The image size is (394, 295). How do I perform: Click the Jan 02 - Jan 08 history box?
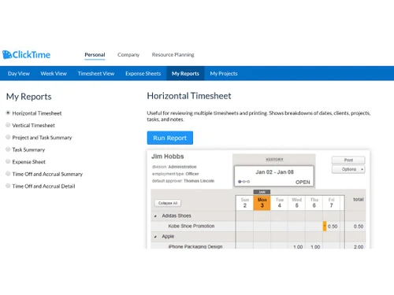tap(274, 176)
